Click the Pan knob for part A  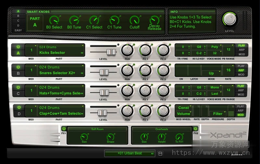point(127,50)
